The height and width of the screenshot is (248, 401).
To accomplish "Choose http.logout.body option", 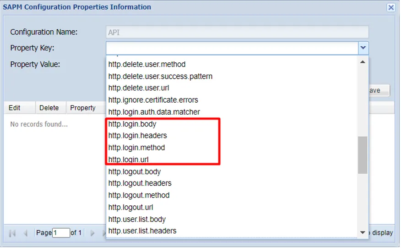I will tap(232, 171).
